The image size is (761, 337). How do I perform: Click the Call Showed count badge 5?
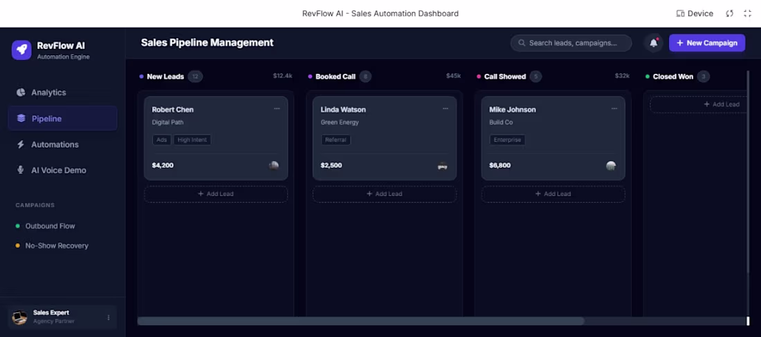click(x=535, y=77)
